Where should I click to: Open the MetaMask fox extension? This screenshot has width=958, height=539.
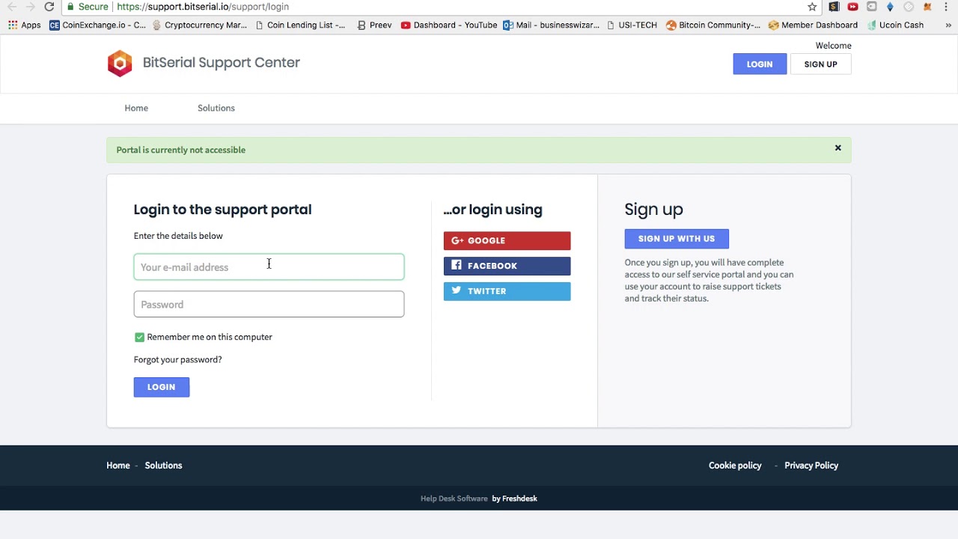(927, 7)
